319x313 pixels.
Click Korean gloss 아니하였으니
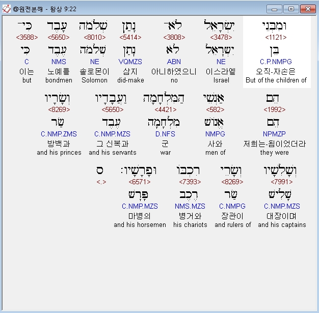pos(174,72)
